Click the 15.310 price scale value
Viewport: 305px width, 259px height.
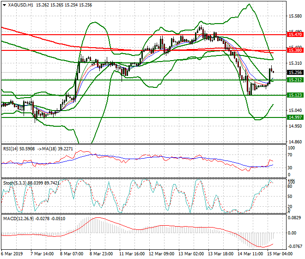tap(295, 63)
